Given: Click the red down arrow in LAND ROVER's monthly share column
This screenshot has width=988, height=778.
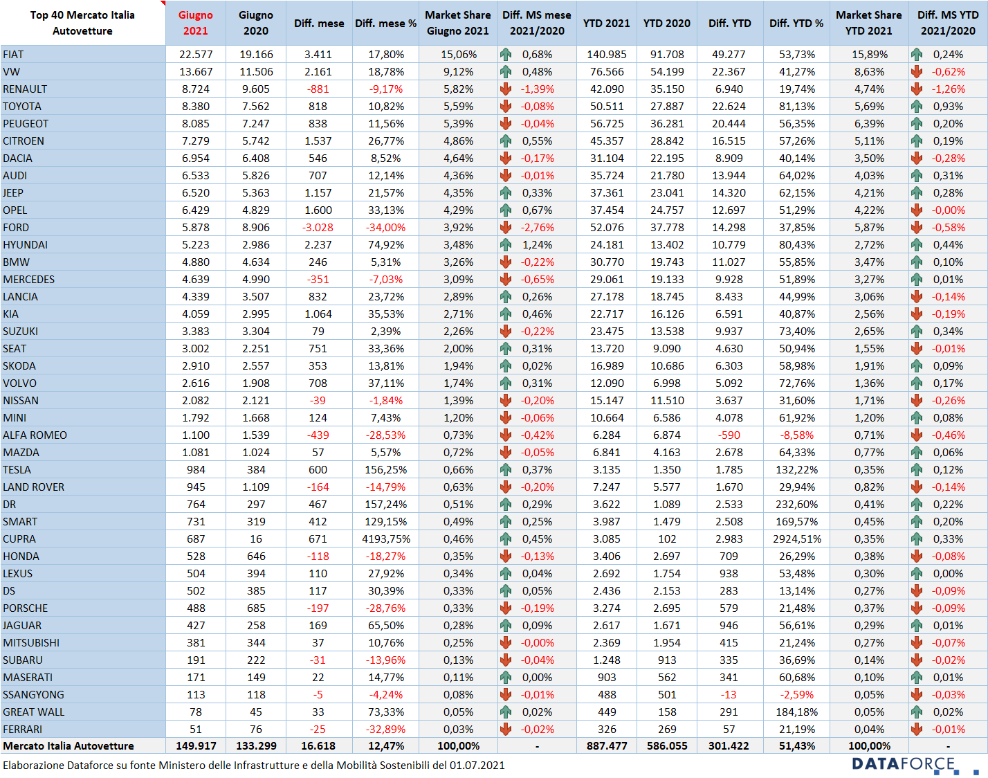Looking at the screenshot, I should pyautogui.click(x=506, y=487).
